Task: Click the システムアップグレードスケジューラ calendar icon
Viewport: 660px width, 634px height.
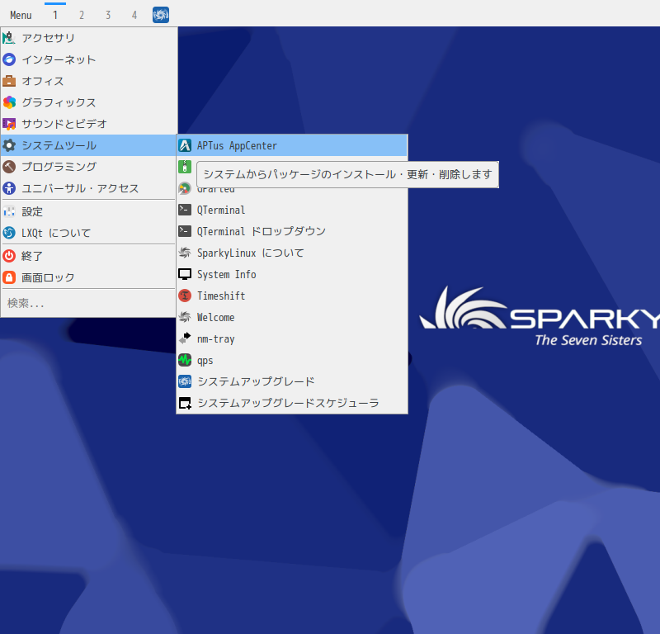Action: pyautogui.click(x=185, y=403)
